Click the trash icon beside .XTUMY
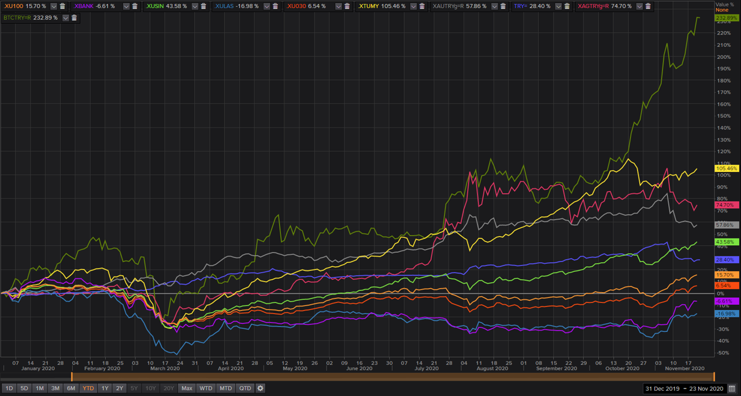 pyautogui.click(x=421, y=6)
